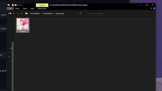Viewport: 162px width, 91px height.
Task: Switch to the View ribbon tab
Action: (x=32, y=8)
